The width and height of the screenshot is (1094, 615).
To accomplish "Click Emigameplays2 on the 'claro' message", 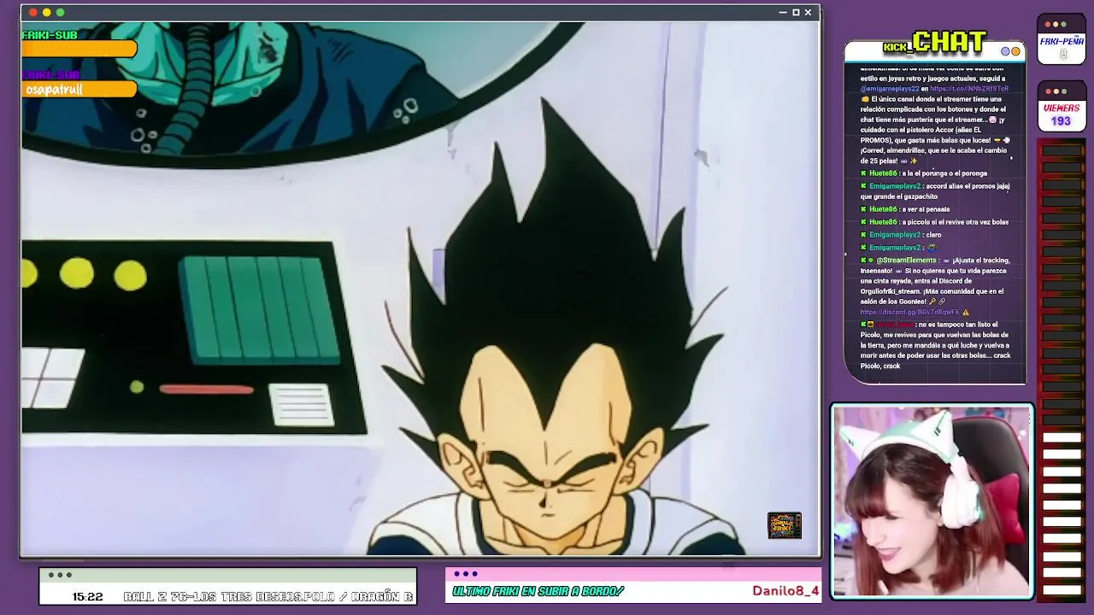I will 895,235.
